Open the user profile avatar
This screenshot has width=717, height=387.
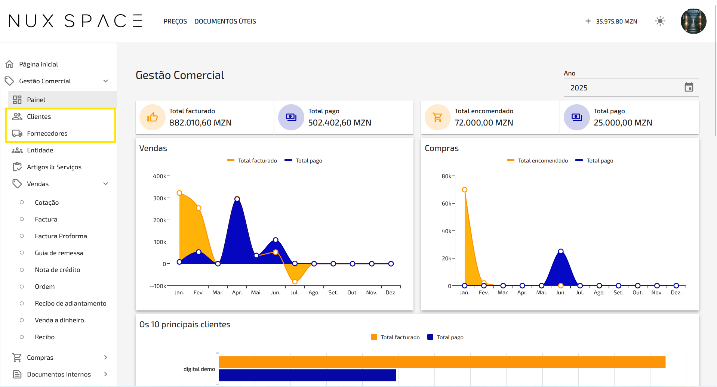coord(693,21)
